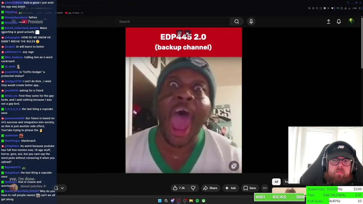Save the video to a playlist
This screenshot has height=204, width=363.
(x=250, y=188)
